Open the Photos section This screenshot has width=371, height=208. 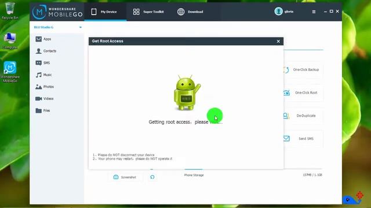coord(45,87)
